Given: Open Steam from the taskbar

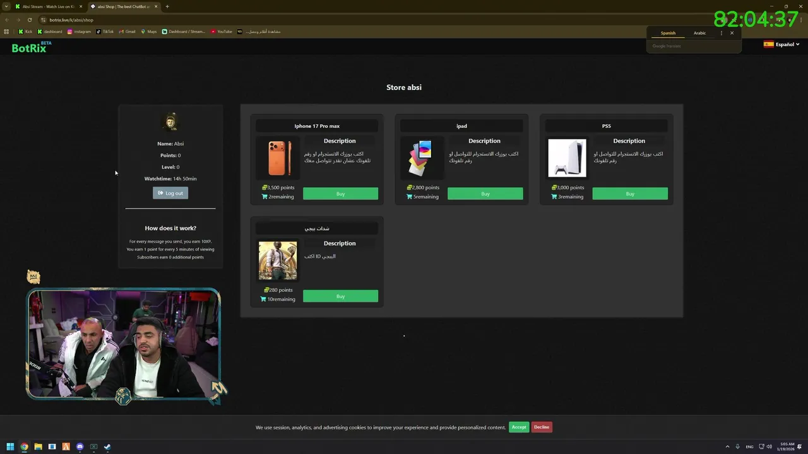Looking at the screenshot, I should click(107, 446).
